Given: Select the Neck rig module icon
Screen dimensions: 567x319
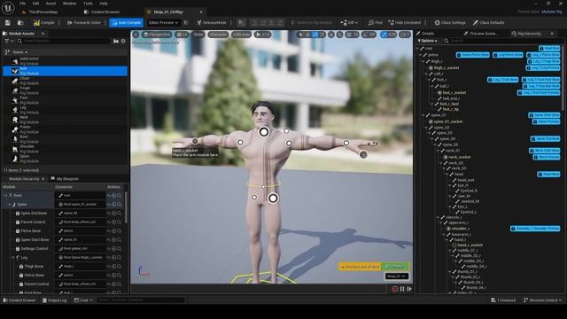Looking at the screenshot, I should click(x=15, y=120).
